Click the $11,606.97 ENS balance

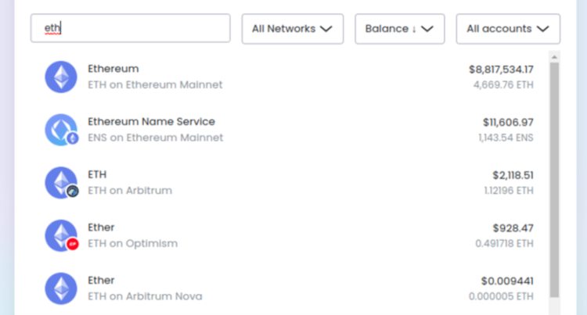[508, 122]
